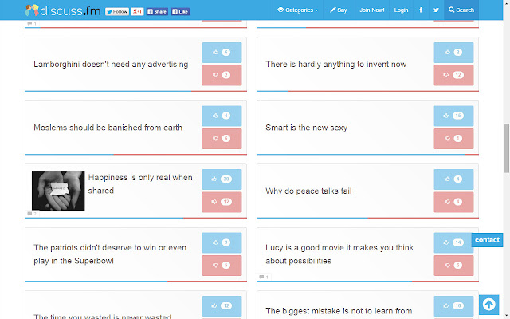Click the Google +1 button
Viewport: 510px width, 319px height.
coord(137,12)
